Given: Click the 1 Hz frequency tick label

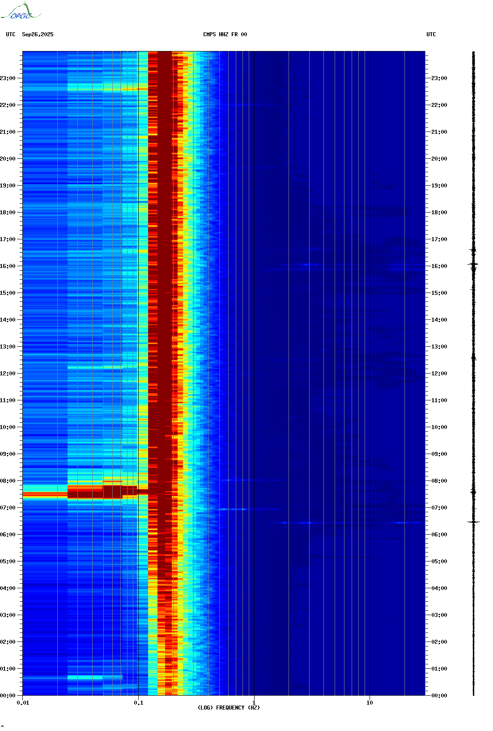Looking at the screenshot, I should point(254,703).
